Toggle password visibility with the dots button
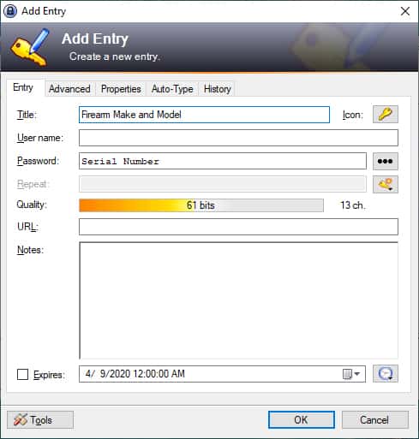The height and width of the screenshot is (439, 419). [x=385, y=161]
